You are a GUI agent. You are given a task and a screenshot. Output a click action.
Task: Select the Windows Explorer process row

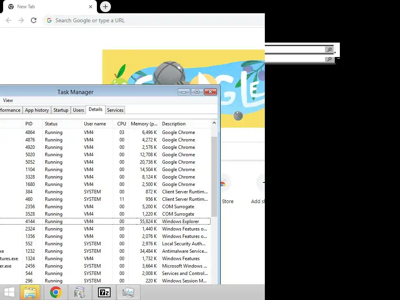[105, 221]
